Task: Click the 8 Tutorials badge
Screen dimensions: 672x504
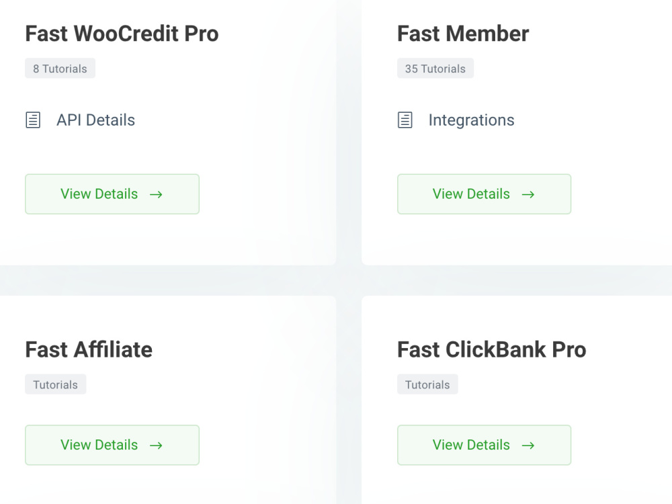Action: click(x=60, y=69)
